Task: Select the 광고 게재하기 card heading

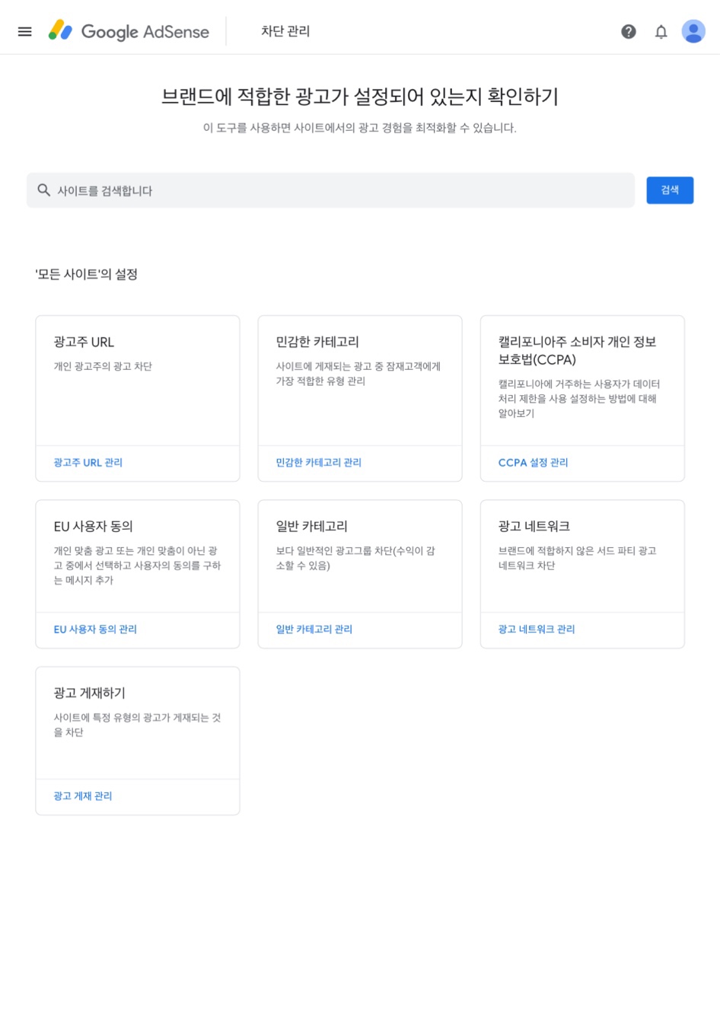Action: click(x=90, y=693)
